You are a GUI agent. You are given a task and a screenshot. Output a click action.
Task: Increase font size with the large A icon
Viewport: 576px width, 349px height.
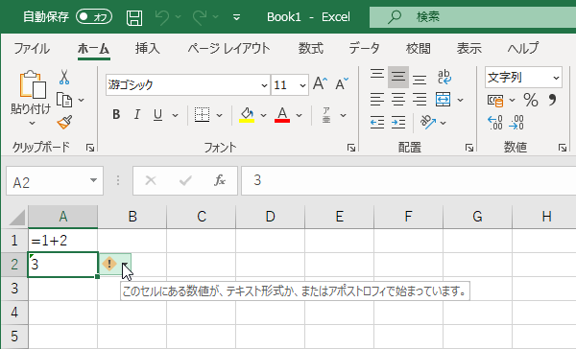click(x=320, y=84)
